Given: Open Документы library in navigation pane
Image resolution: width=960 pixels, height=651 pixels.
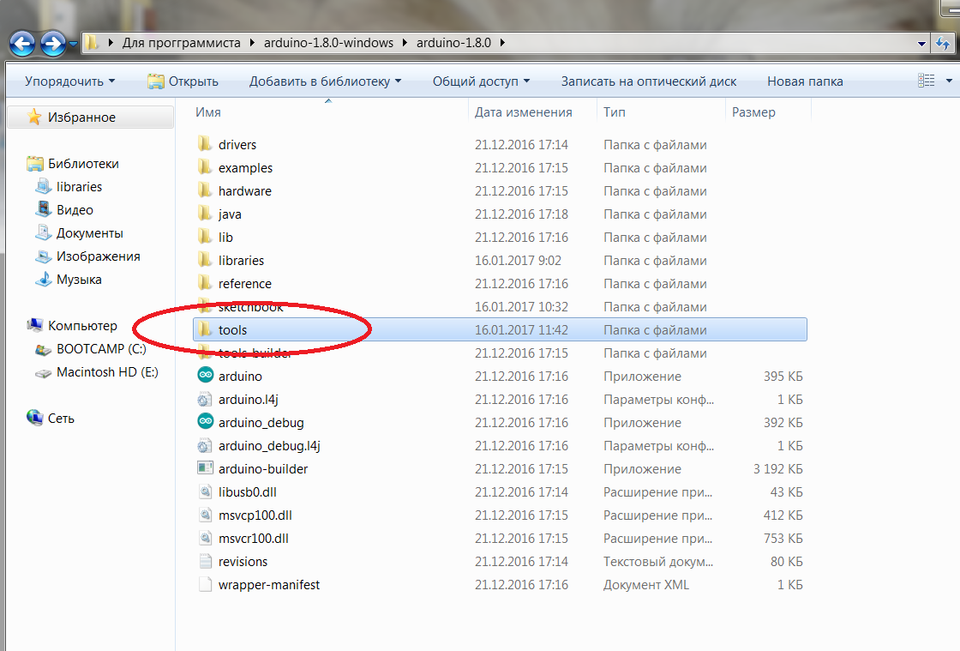Looking at the screenshot, I should 89,232.
